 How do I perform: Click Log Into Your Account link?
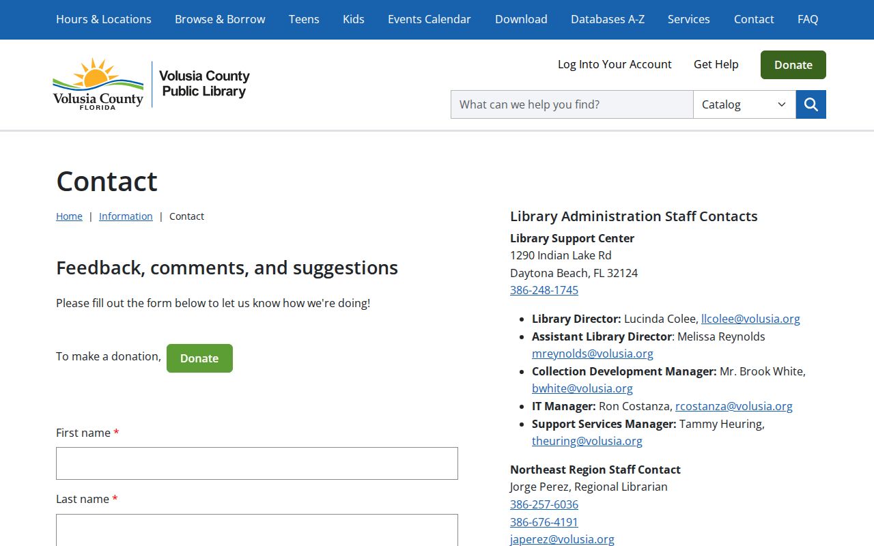pos(615,64)
